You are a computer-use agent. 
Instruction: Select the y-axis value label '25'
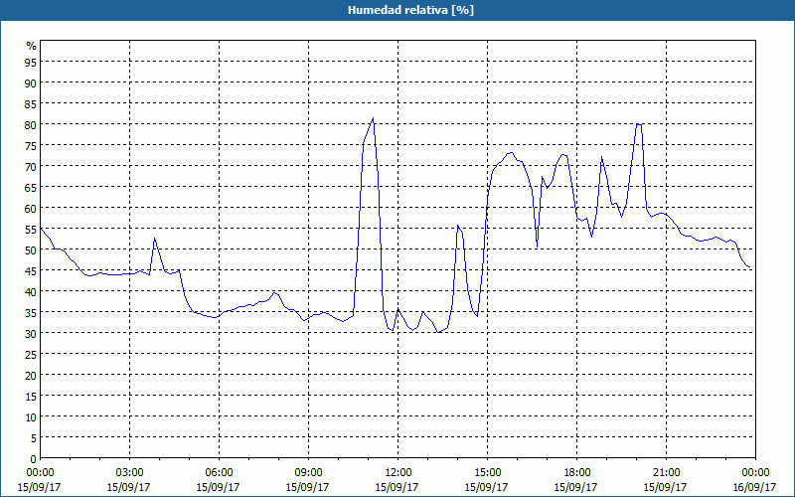[x=31, y=355]
